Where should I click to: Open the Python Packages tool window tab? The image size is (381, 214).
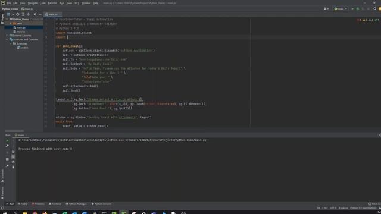pos(76,204)
